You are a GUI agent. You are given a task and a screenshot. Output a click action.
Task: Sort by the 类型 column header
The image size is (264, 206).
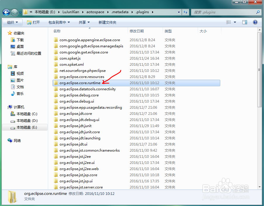(x=168, y=31)
